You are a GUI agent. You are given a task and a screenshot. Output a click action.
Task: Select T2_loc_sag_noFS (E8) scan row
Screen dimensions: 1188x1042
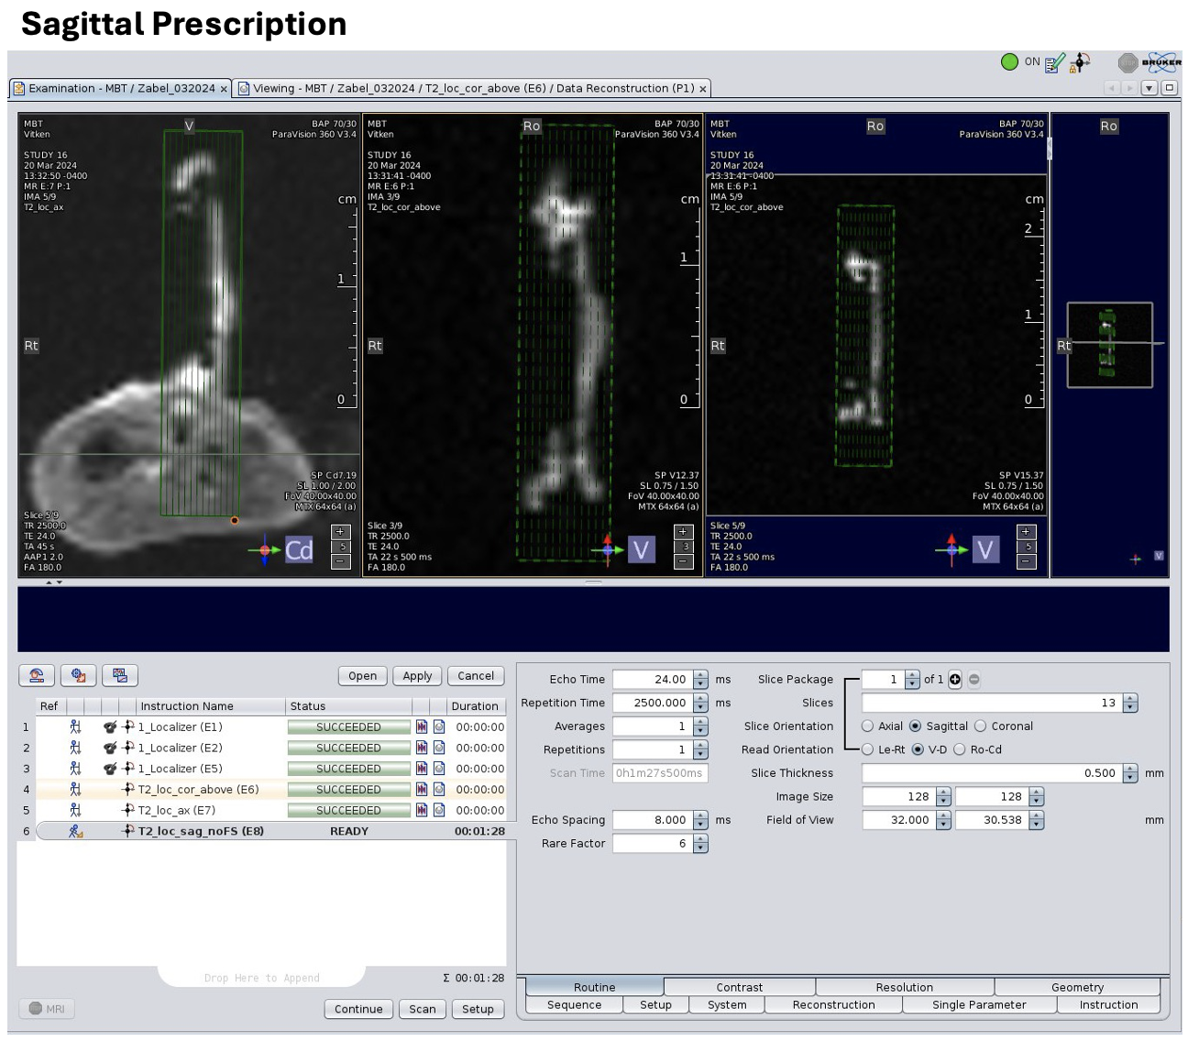pyautogui.click(x=201, y=831)
